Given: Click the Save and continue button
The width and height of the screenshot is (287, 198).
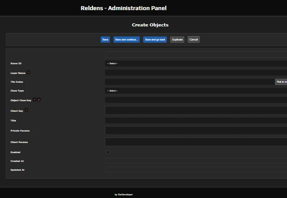Looking at the screenshot, I should pos(126,40).
